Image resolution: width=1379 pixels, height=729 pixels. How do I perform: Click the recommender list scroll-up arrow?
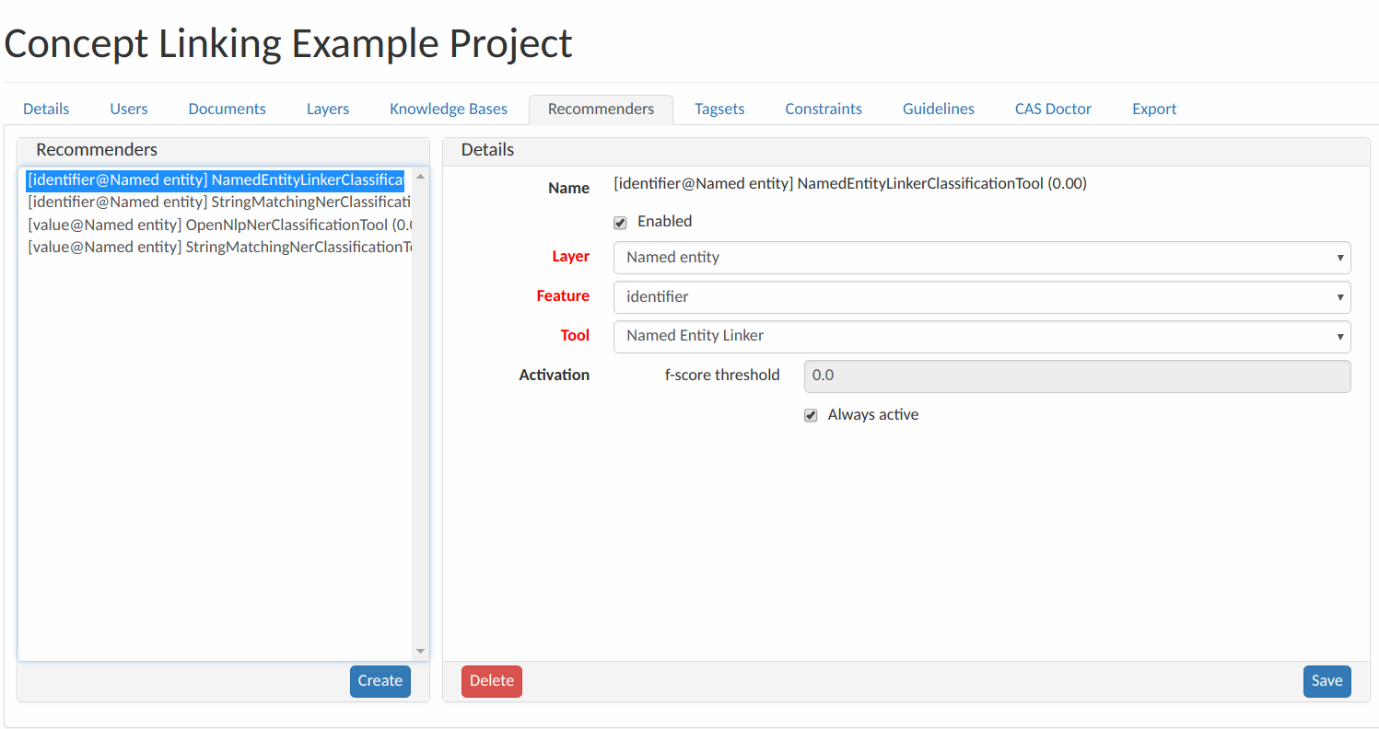[x=421, y=176]
